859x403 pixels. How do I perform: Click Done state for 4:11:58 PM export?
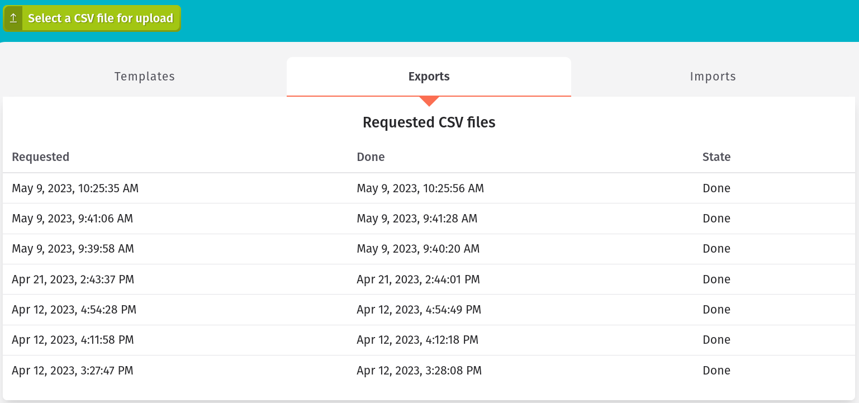coord(716,340)
